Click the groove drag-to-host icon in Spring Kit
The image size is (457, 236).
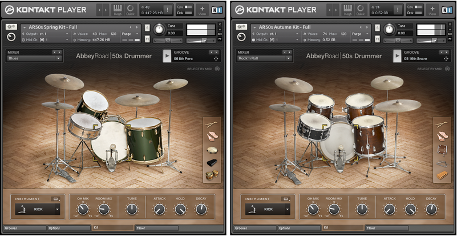point(216,59)
